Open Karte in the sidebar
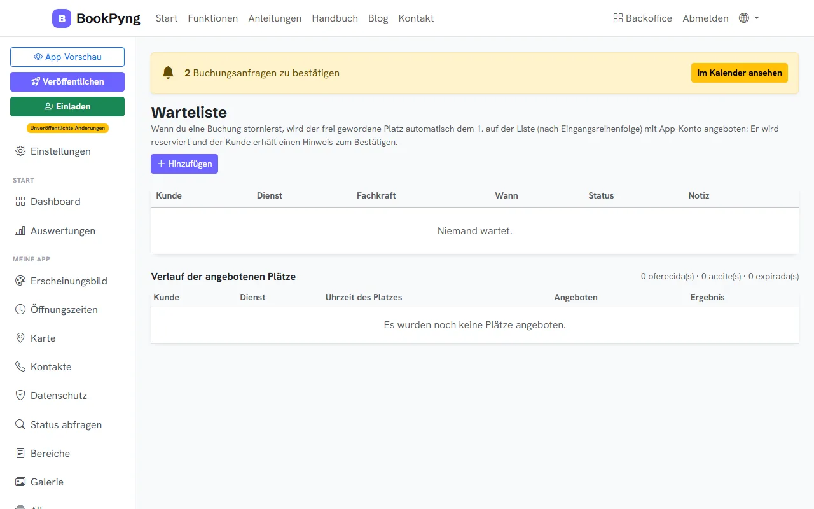Viewport: 814px width, 509px height. coord(67,338)
